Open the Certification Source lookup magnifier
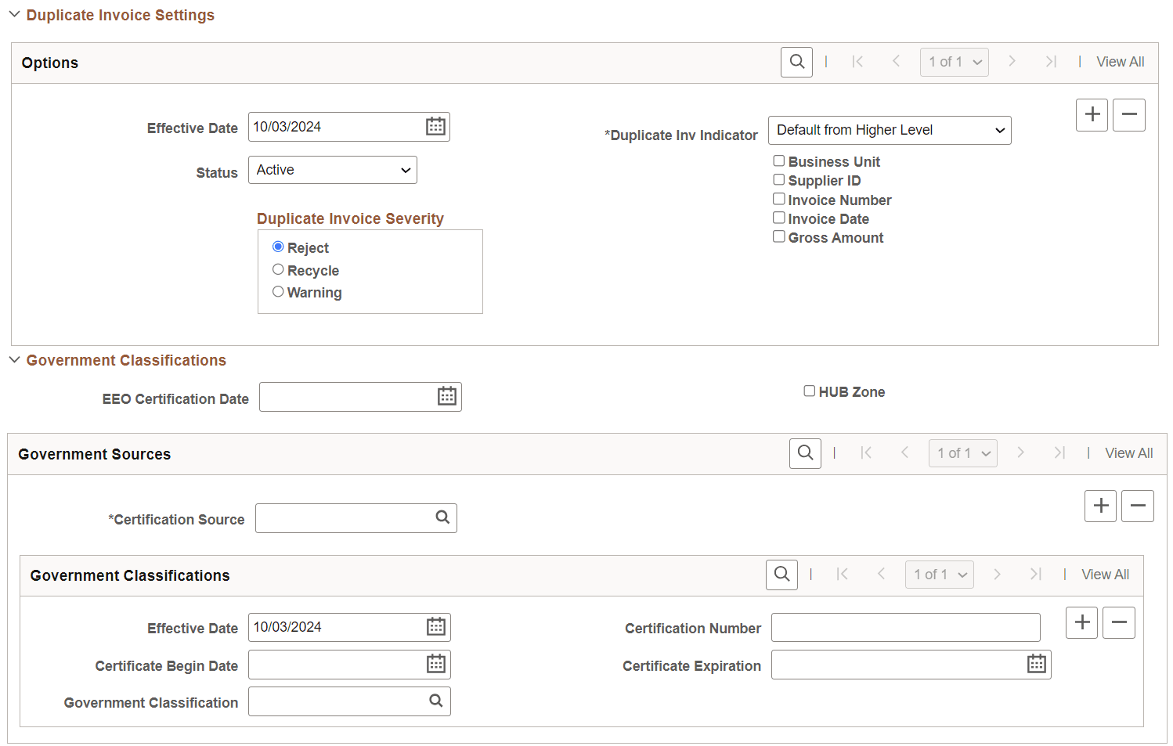The height and width of the screenshot is (746, 1173). (x=442, y=517)
